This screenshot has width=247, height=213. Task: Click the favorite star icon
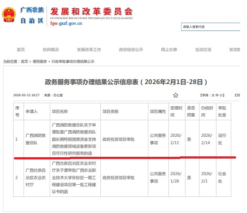point(175,95)
